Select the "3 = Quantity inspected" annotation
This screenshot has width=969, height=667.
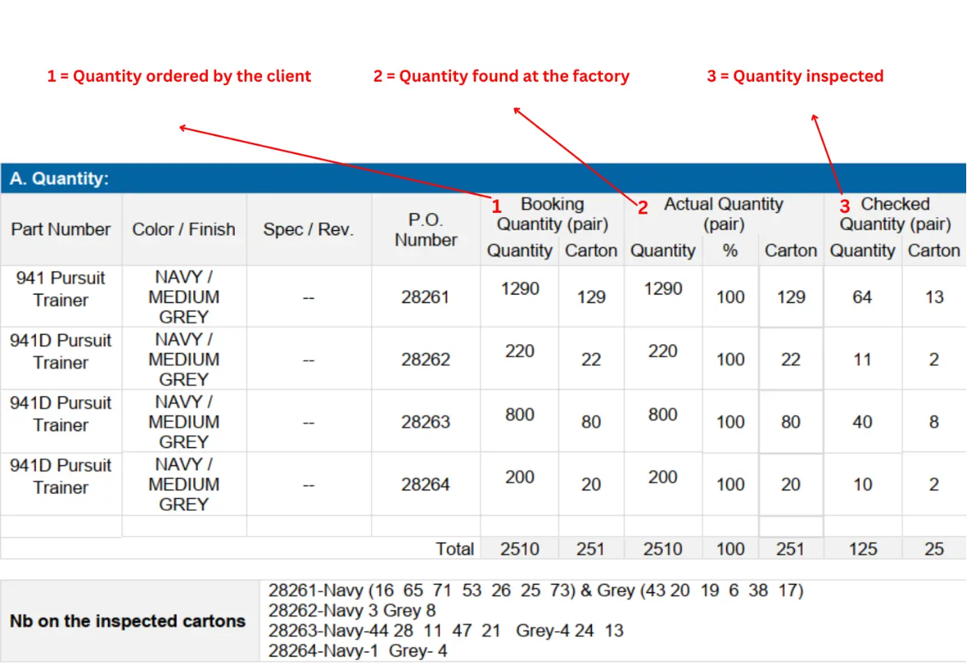point(795,76)
